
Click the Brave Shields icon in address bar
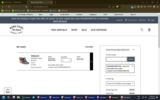(x=117, y=7)
